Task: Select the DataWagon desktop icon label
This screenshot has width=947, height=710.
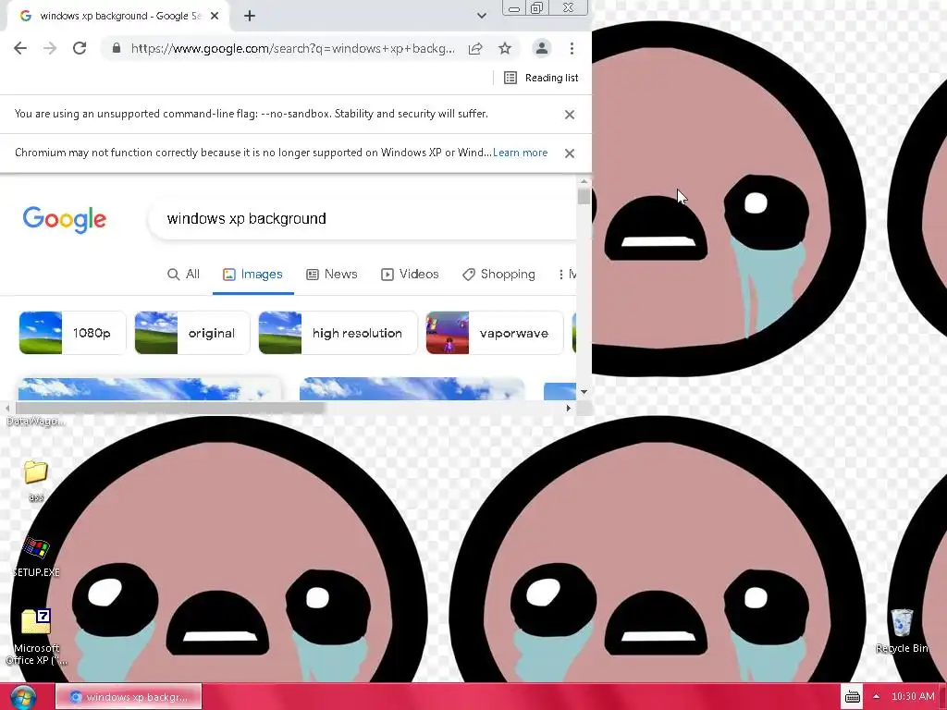Action: click(x=36, y=421)
